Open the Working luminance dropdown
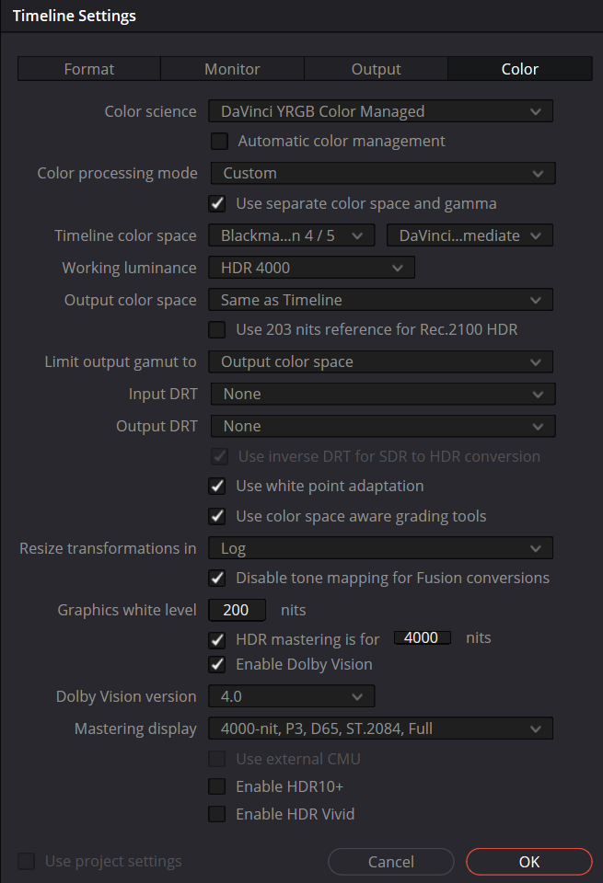The image size is (603, 883). tap(311, 268)
